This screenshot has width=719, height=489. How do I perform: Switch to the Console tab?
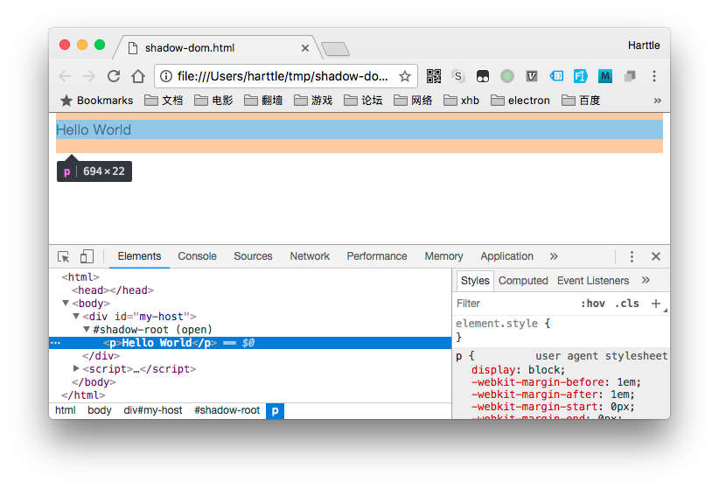point(197,256)
